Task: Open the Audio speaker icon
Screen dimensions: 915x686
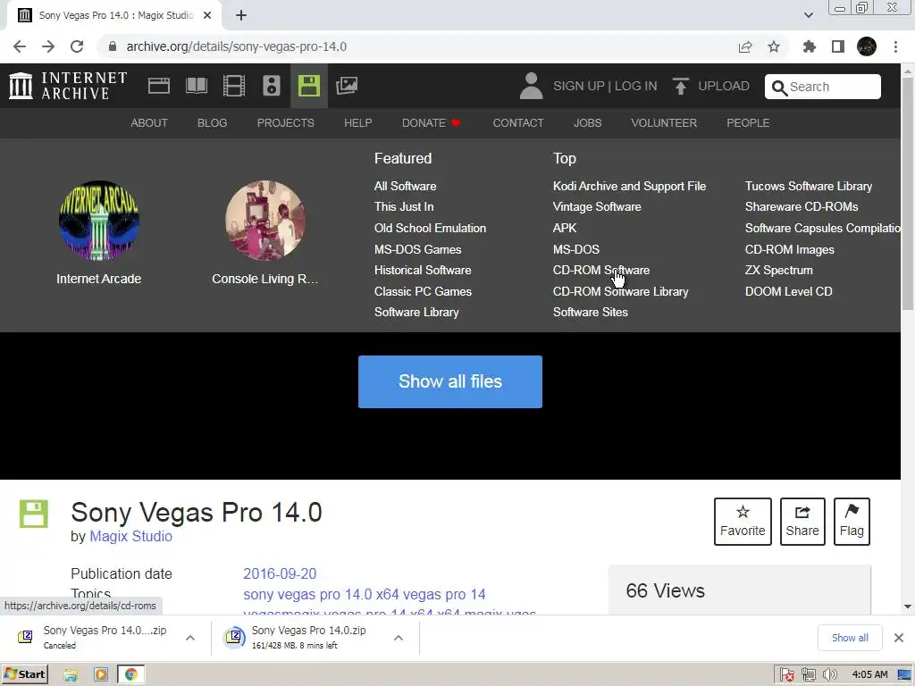Action: click(x=272, y=86)
